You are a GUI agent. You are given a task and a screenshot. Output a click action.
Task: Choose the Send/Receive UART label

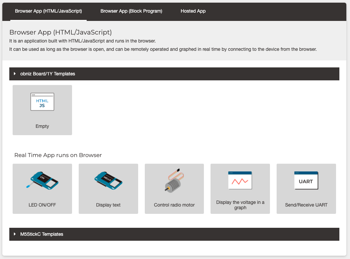point(306,205)
